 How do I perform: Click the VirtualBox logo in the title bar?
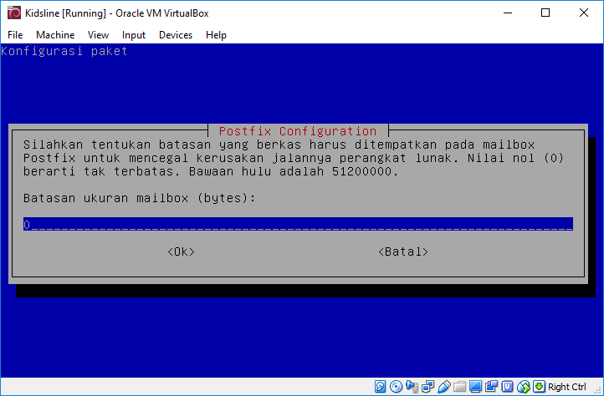pos(14,13)
